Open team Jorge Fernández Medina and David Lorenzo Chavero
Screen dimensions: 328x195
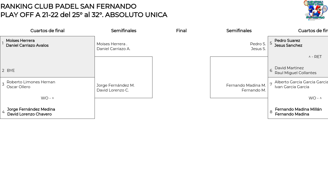31,112
